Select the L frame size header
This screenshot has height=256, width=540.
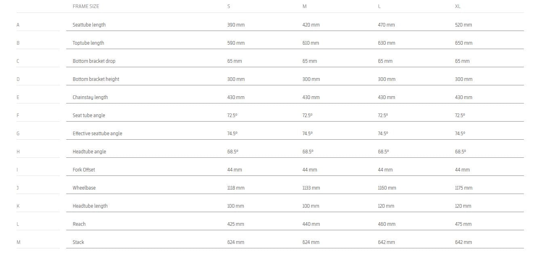point(379,6)
